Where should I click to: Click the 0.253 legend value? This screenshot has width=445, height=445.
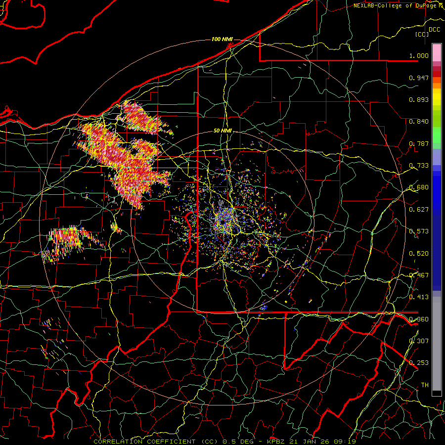(419, 363)
